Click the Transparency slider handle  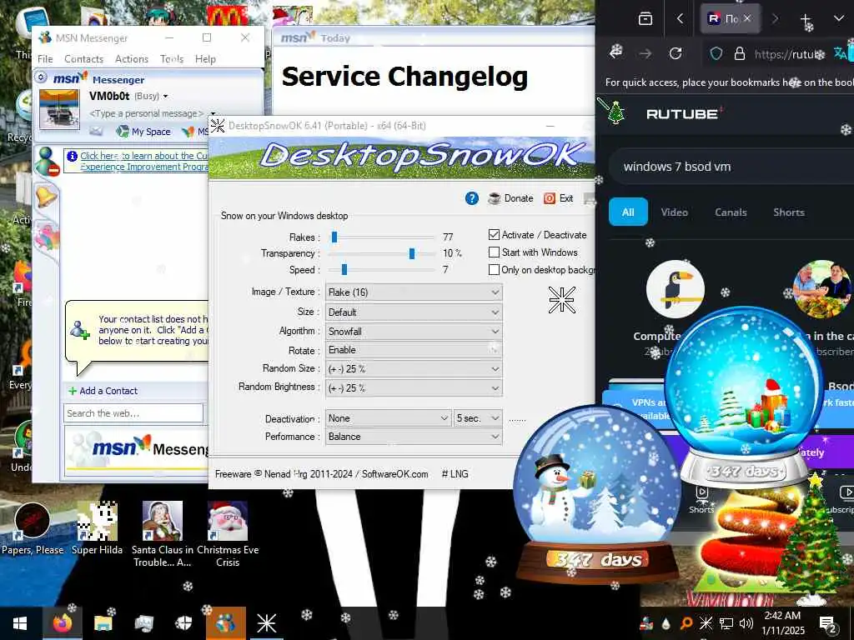click(x=412, y=253)
